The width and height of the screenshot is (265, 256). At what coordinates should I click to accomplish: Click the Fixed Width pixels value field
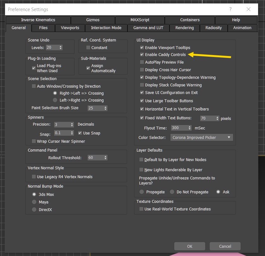208,118
